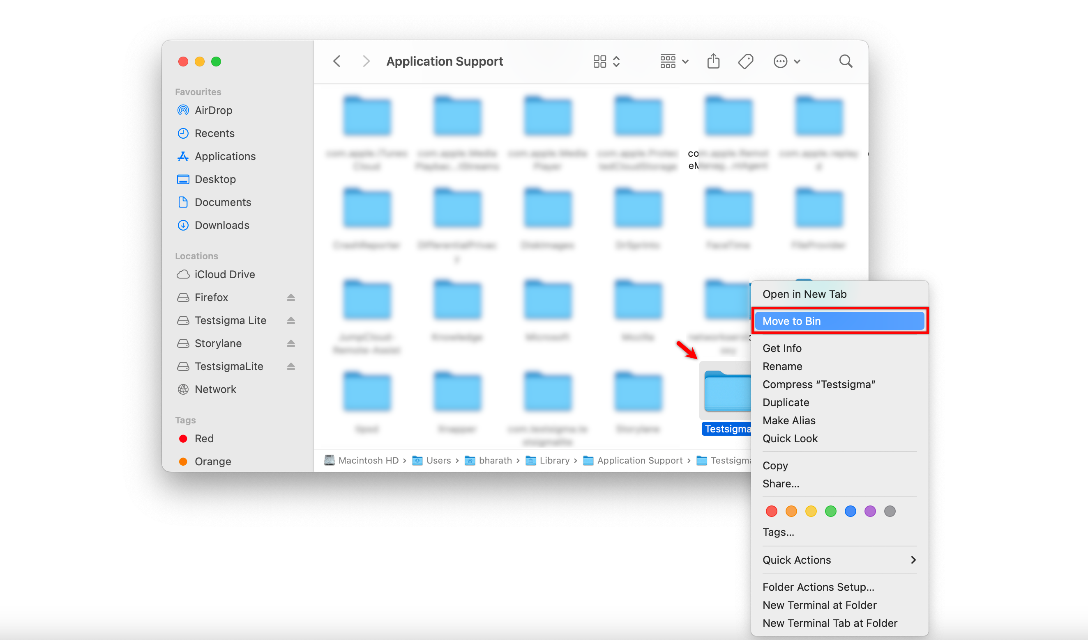Expand the Quick Actions submenu

coord(839,560)
